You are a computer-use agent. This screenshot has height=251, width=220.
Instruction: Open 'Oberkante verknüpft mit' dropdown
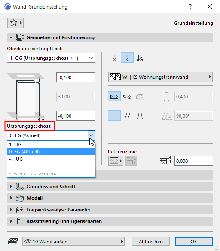(x=51, y=58)
